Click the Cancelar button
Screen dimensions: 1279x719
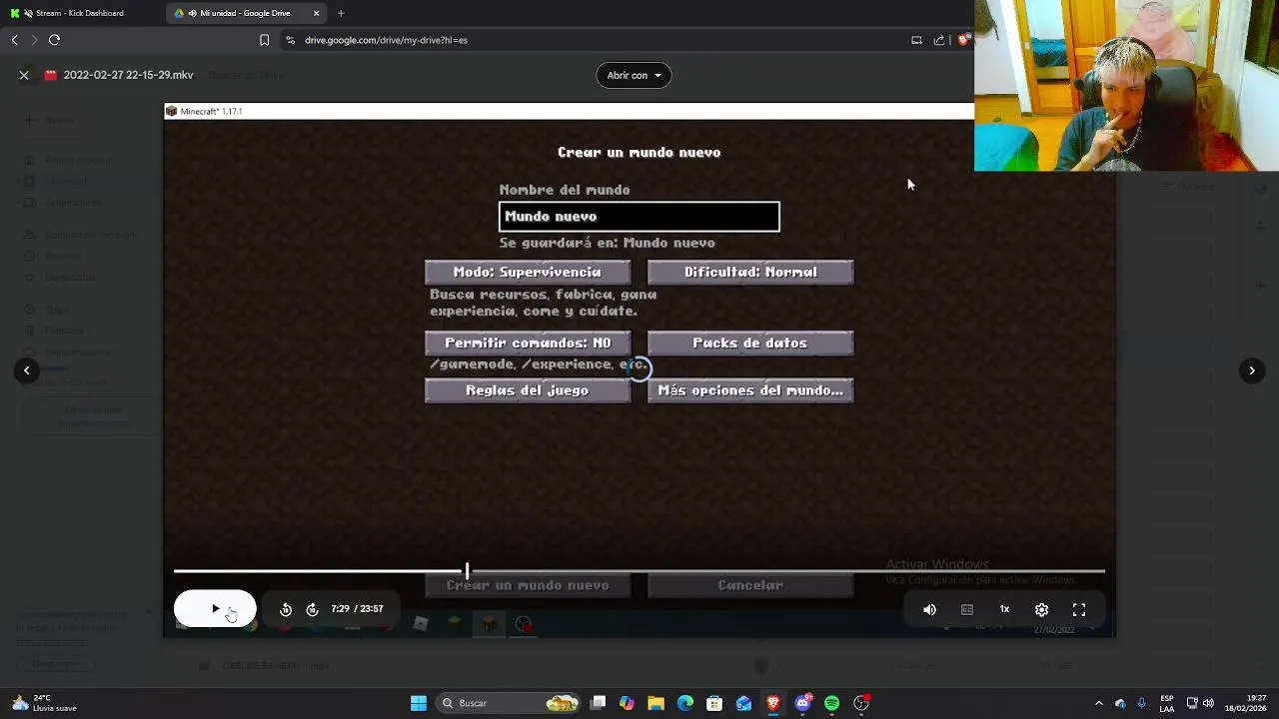[750, 585]
